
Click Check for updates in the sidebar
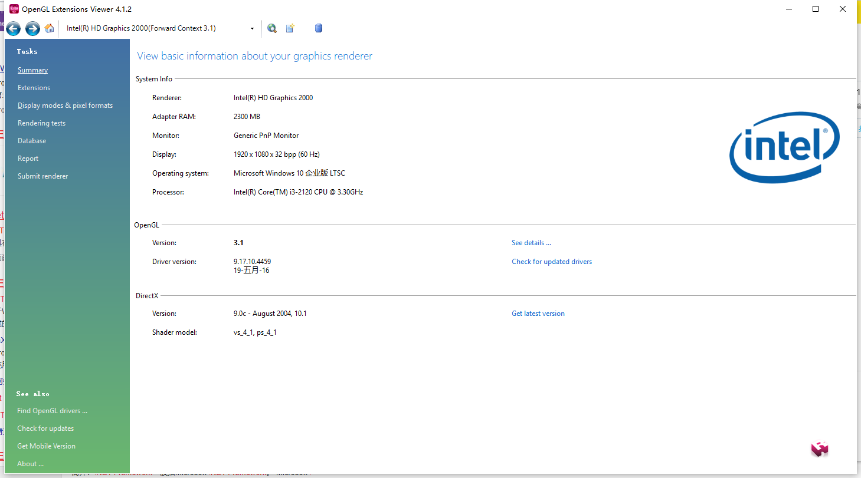45,428
